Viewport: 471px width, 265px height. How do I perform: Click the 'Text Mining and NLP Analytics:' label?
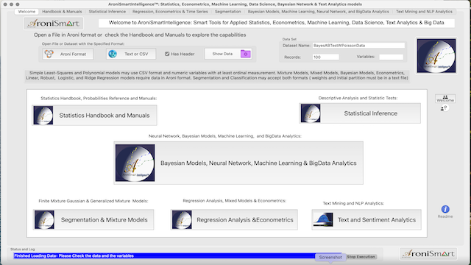pyautogui.click(x=353, y=203)
